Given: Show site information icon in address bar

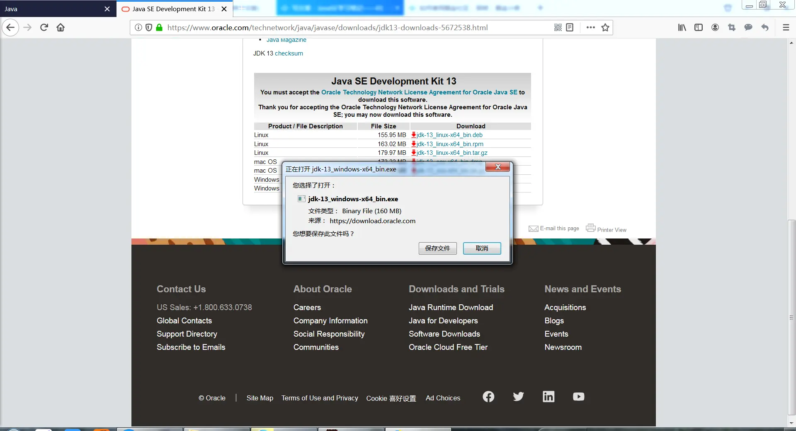Looking at the screenshot, I should [138, 28].
